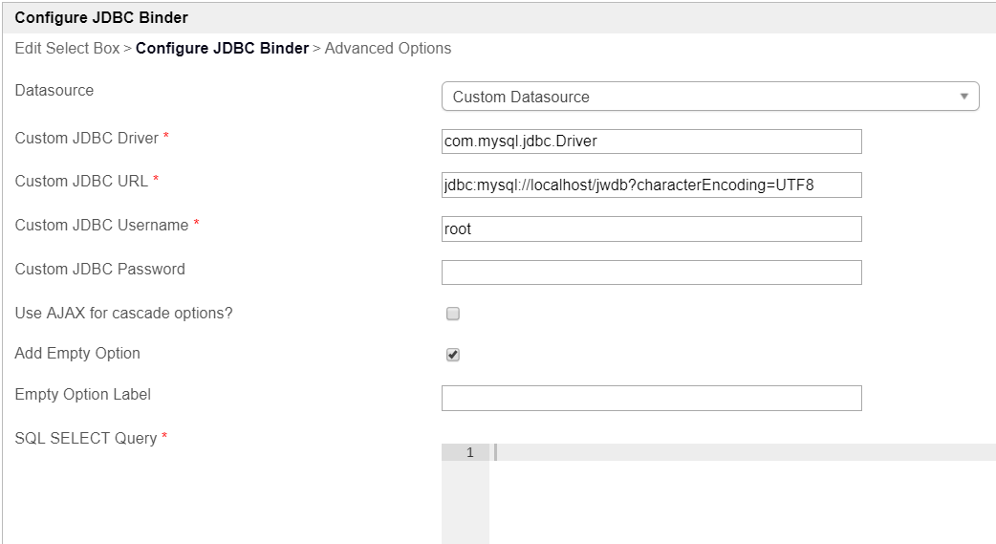Click the empty Custom JDBC Password field

tap(651, 272)
